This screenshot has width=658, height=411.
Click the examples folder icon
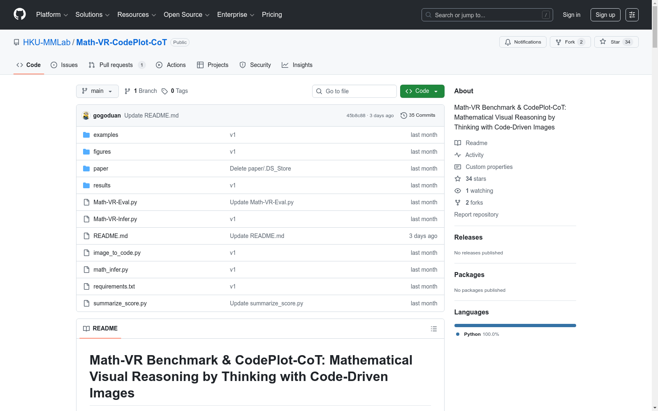[86, 135]
